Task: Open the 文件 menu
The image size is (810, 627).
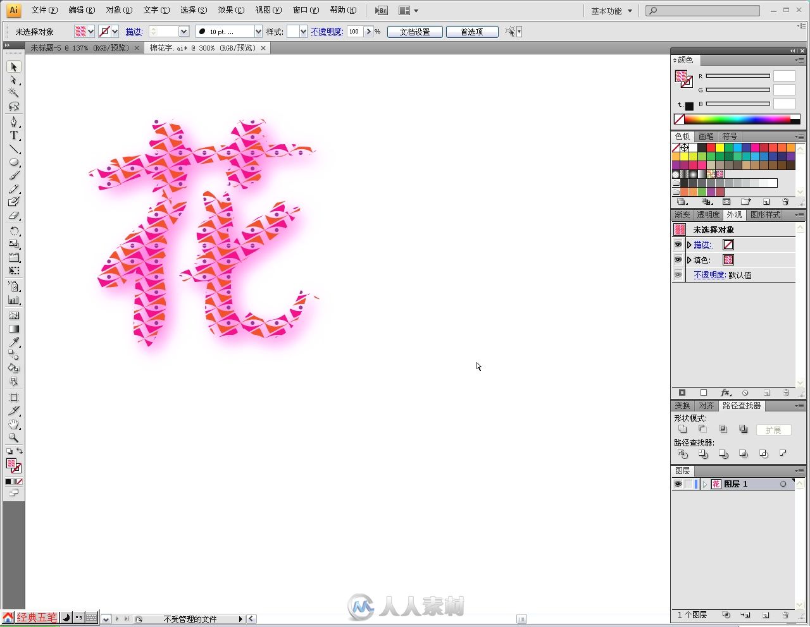Action: [x=44, y=10]
